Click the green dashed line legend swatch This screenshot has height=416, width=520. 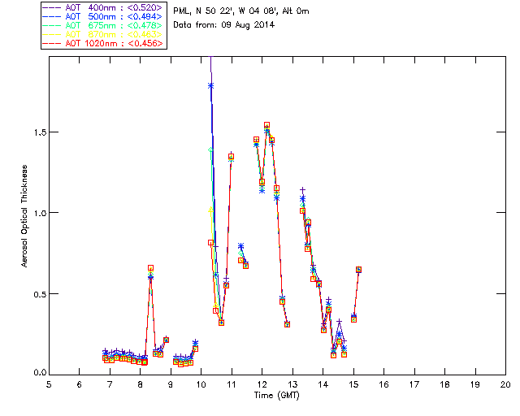click(x=52, y=25)
